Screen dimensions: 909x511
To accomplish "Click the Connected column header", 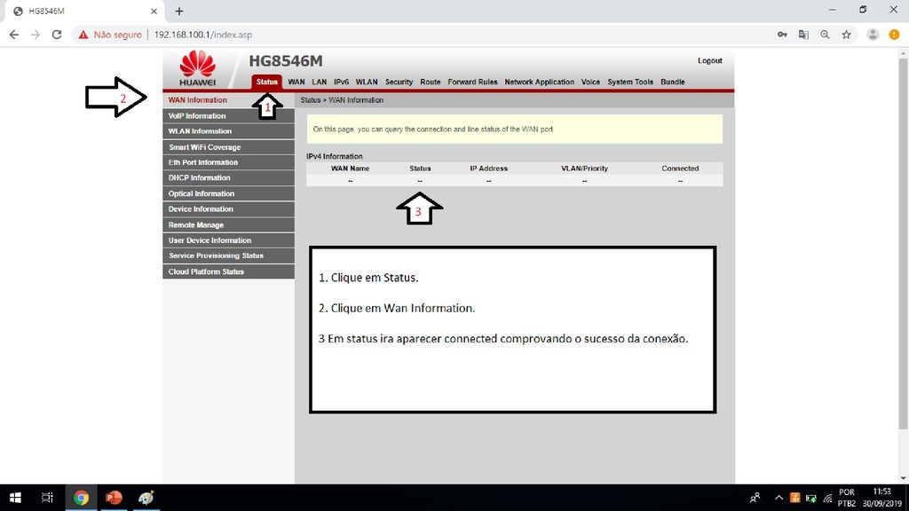I will point(680,169).
